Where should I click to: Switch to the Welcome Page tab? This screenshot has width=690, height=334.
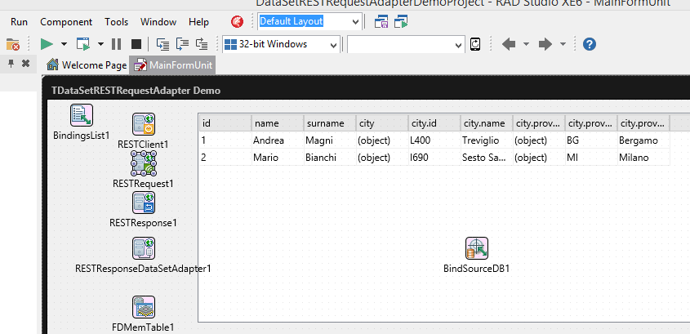coord(87,65)
